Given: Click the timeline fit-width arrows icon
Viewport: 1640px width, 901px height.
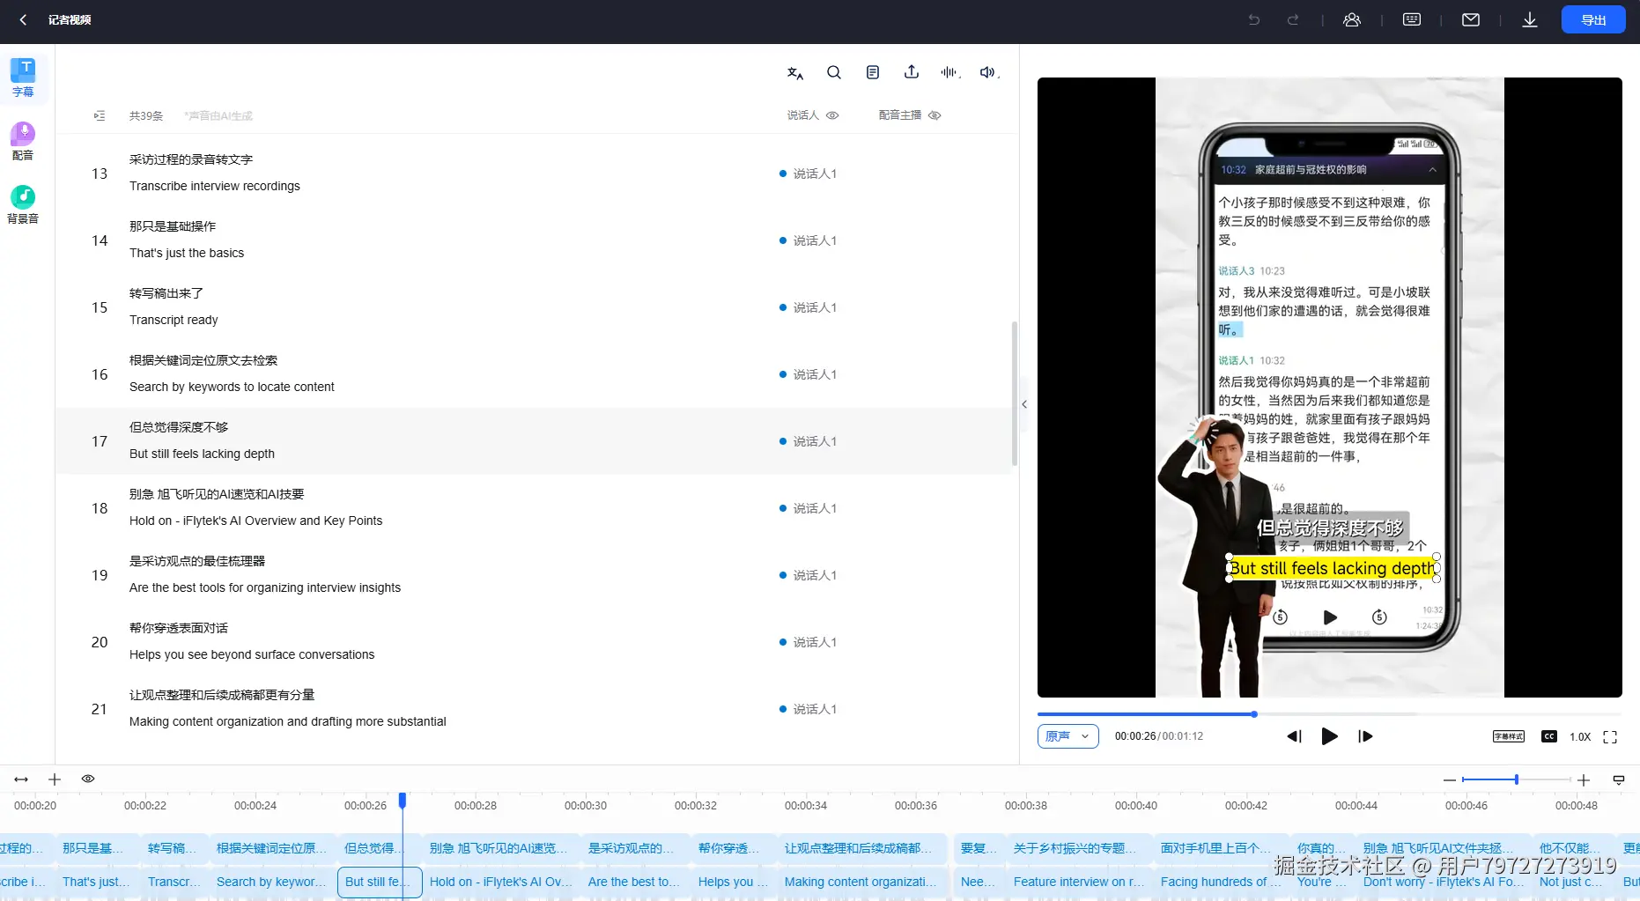Looking at the screenshot, I should pyautogui.click(x=21, y=779).
